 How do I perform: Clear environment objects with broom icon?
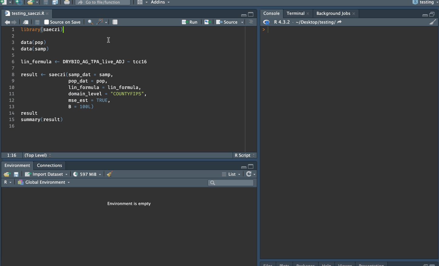point(110,174)
